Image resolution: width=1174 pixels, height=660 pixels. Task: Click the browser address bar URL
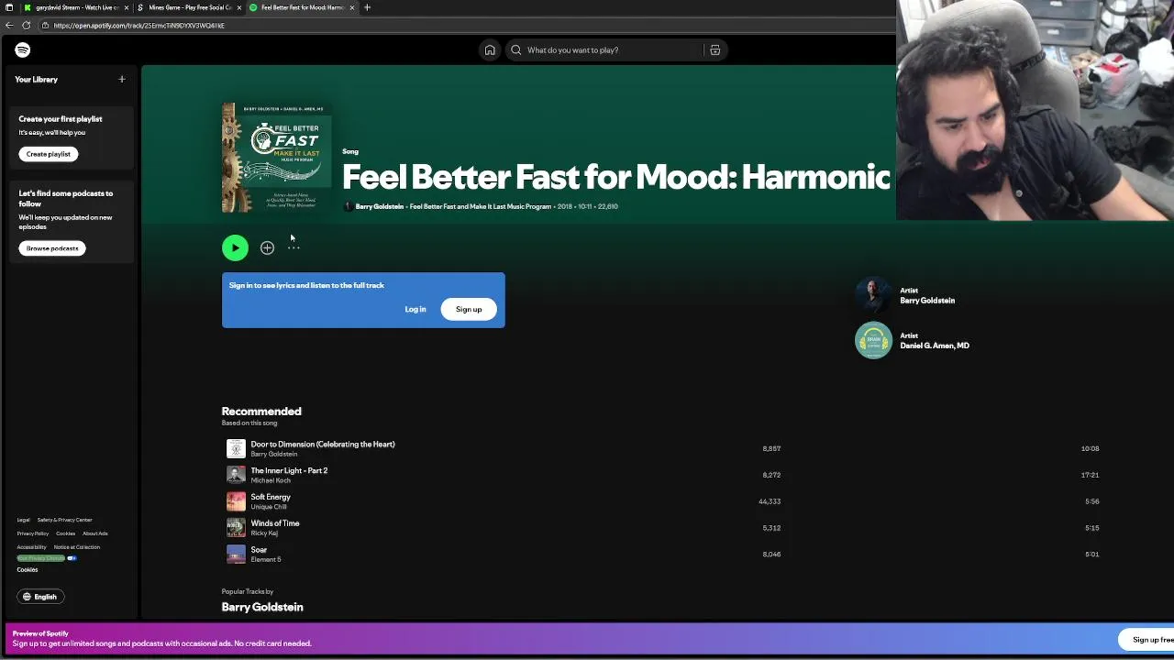click(139, 26)
